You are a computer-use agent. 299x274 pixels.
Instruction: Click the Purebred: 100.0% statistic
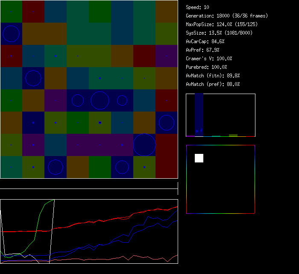click(x=207, y=67)
